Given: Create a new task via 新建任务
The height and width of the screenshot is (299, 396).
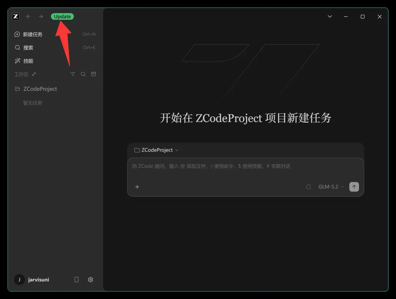Looking at the screenshot, I should click(55, 34).
